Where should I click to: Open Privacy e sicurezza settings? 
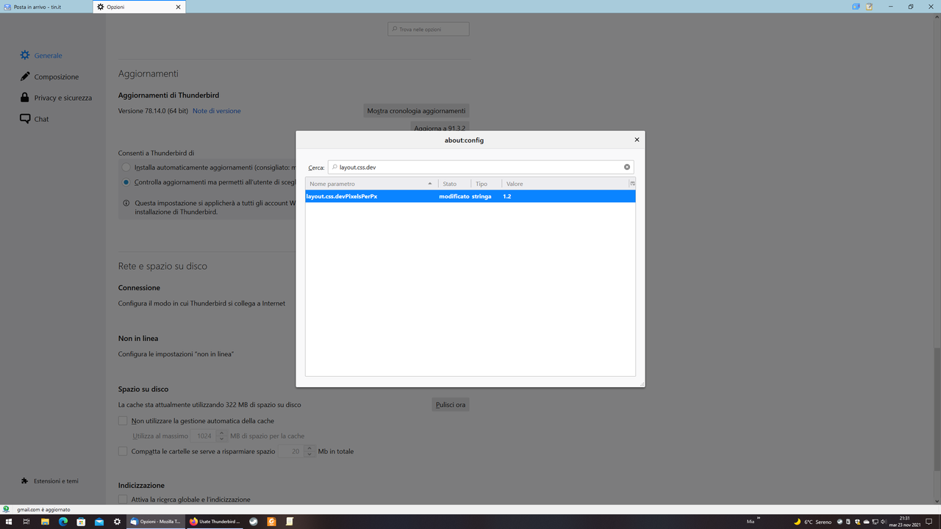62,97
